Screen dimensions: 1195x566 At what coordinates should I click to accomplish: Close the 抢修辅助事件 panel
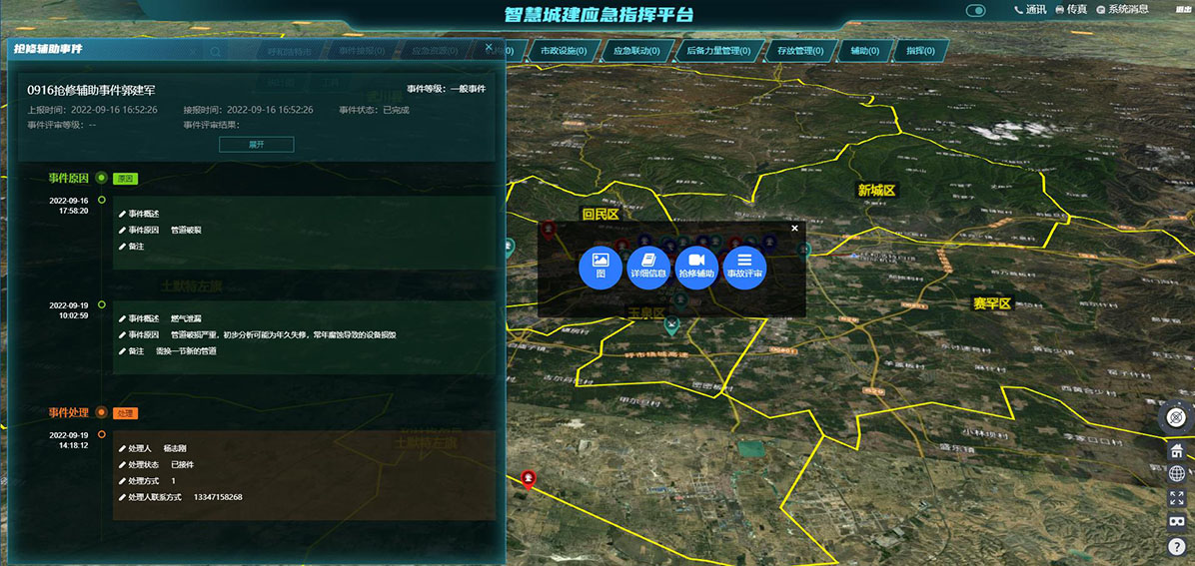coord(490,47)
